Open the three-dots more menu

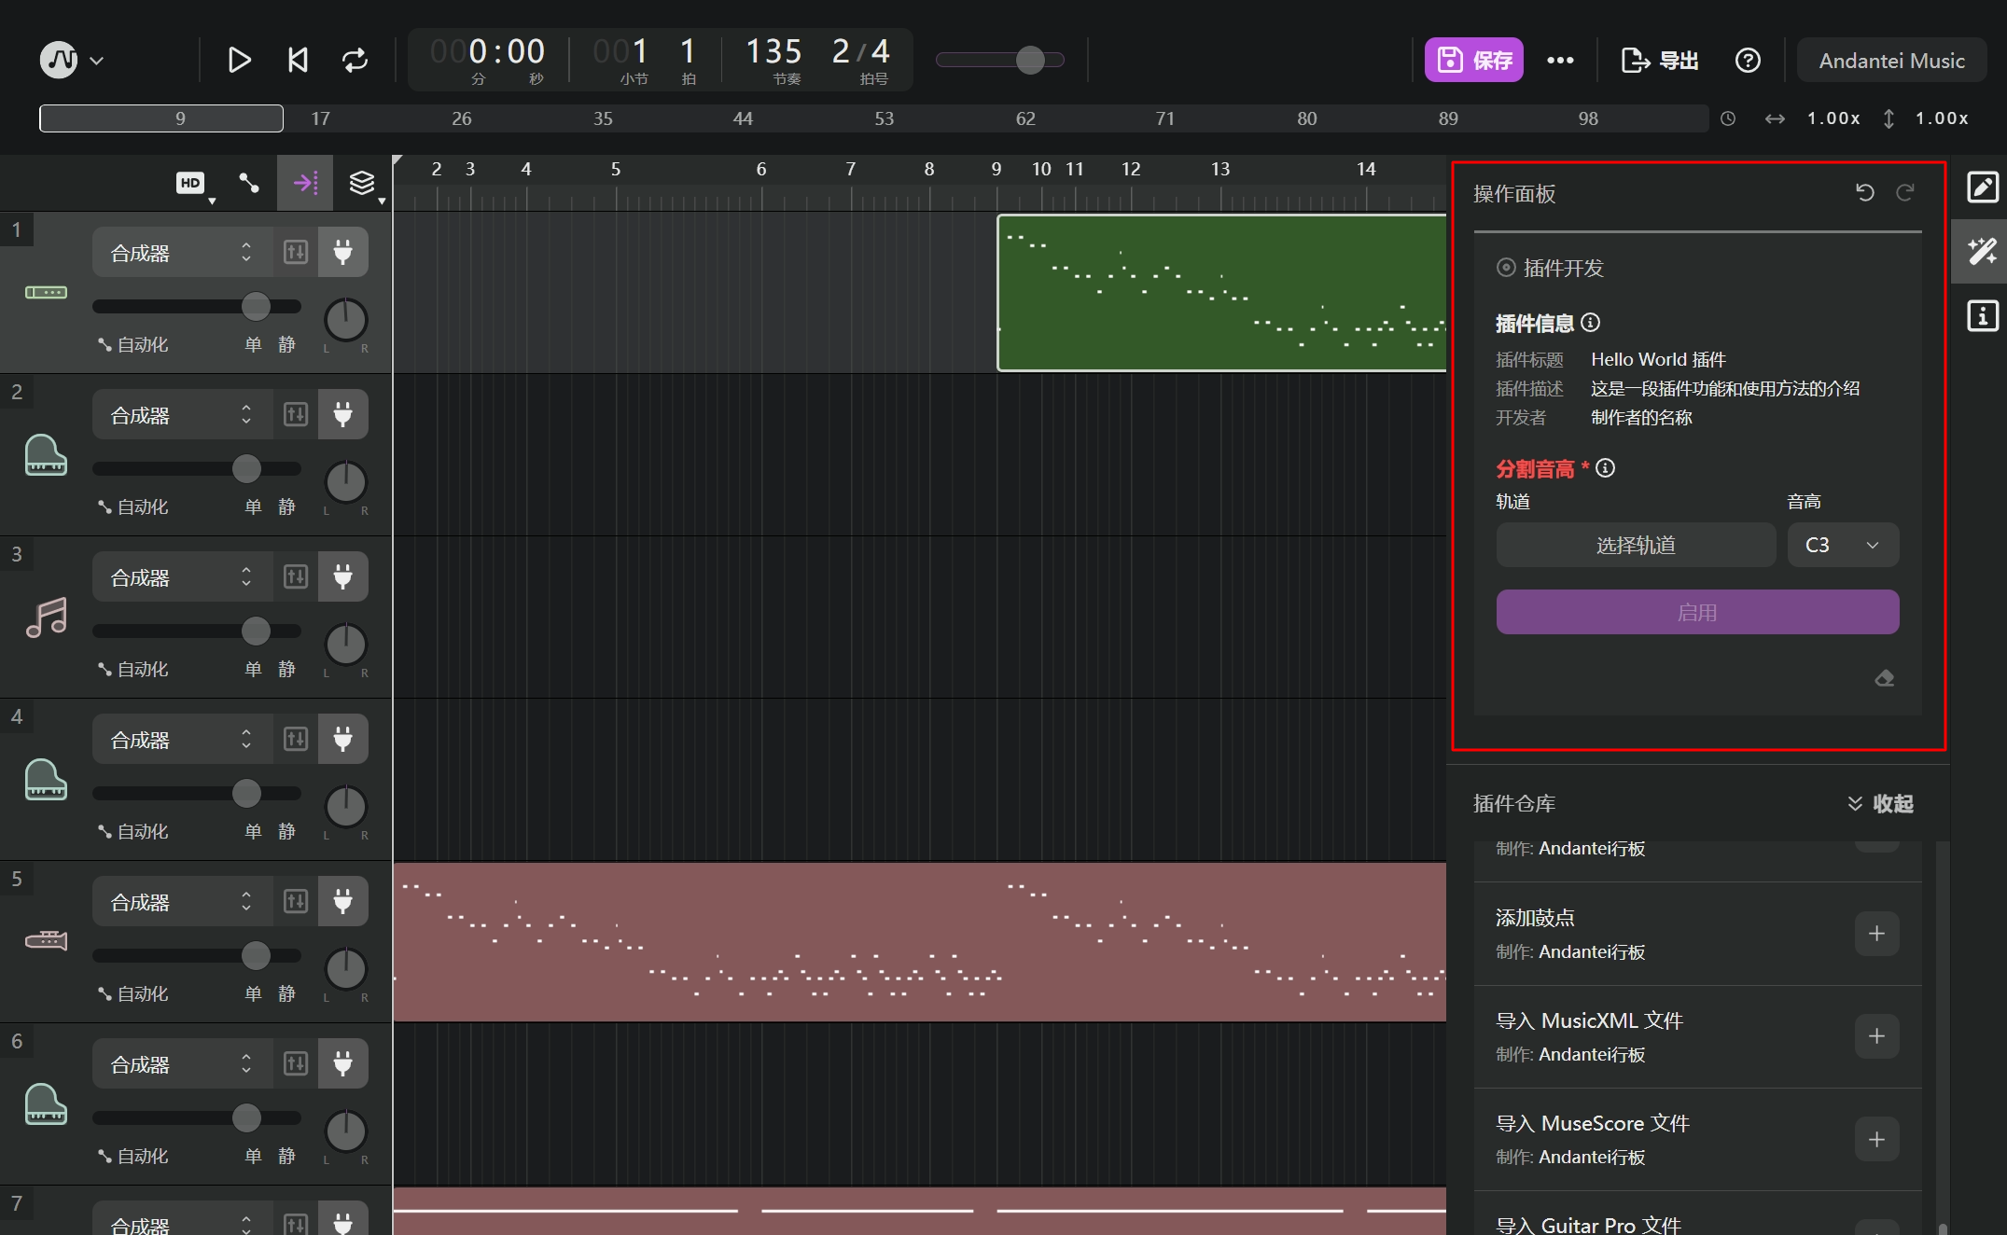click(x=1560, y=61)
